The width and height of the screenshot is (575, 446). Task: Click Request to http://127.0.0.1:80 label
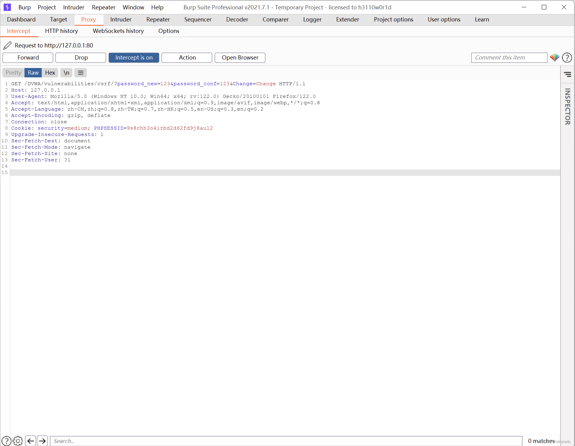[x=54, y=45]
